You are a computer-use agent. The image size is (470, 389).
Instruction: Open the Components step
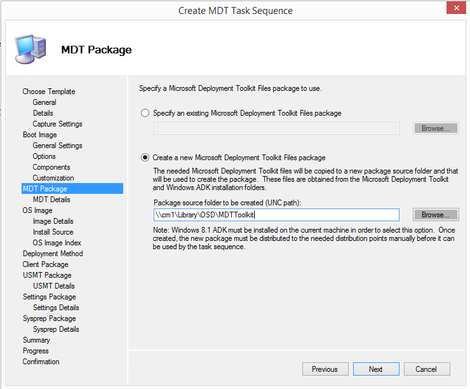point(51,167)
